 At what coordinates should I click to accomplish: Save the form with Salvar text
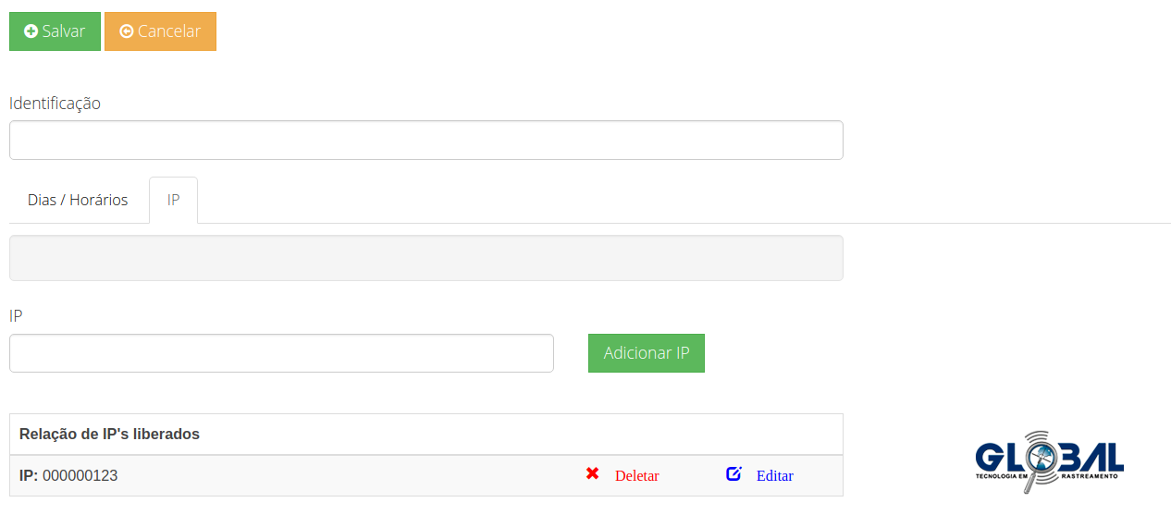(64, 31)
